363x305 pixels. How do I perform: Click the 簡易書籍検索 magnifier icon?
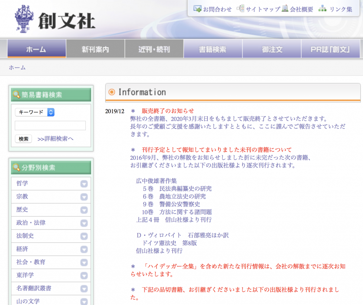16,95
